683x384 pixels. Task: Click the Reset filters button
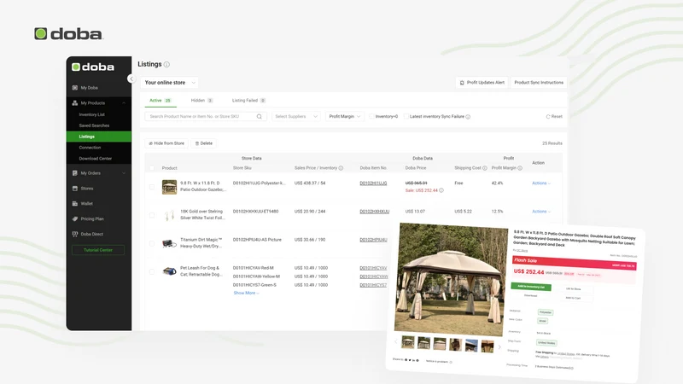[554, 117]
